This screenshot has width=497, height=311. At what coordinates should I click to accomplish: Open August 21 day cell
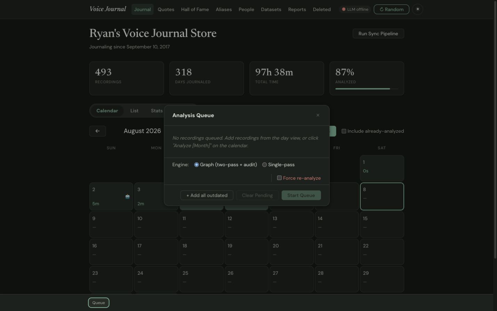click(337, 252)
